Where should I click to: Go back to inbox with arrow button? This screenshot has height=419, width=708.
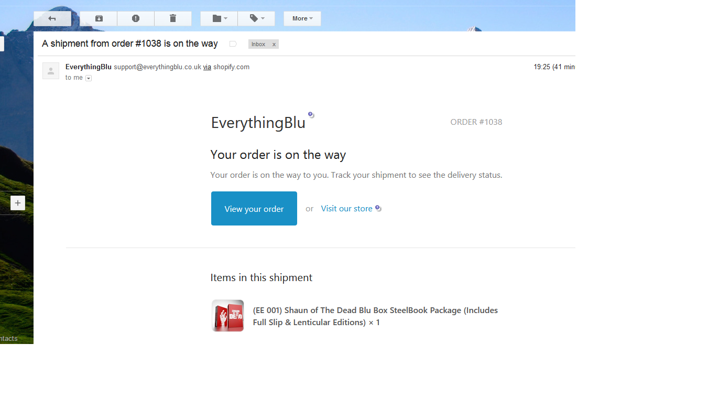[52, 18]
